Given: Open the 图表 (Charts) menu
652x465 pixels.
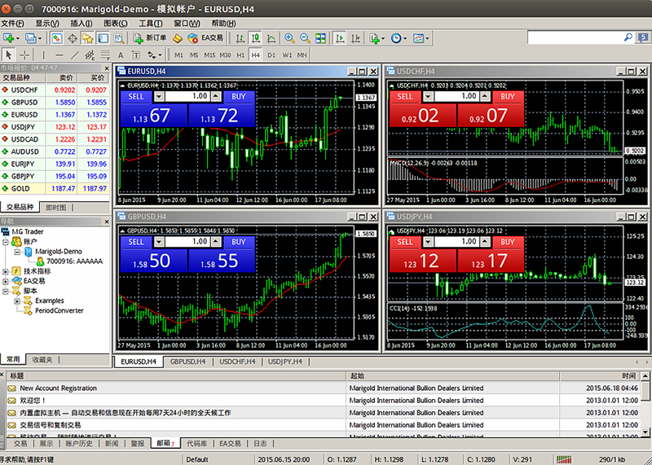Looking at the screenshot, I should [116, 24].
